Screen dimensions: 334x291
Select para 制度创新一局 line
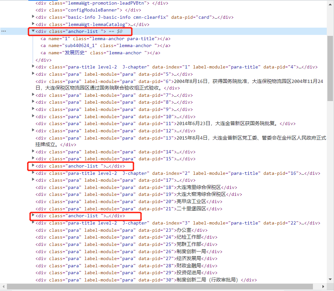point(129,251)
